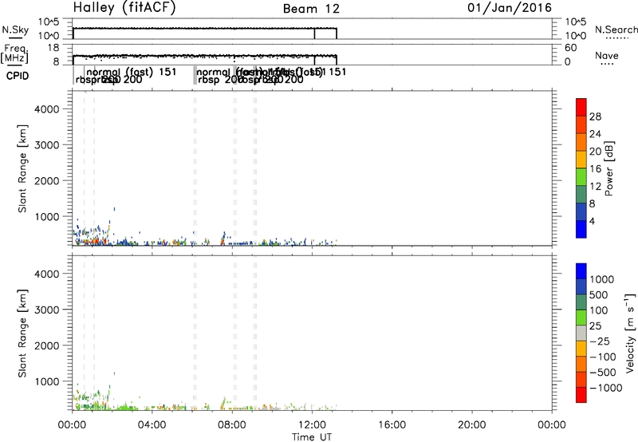
Task: Click the plot title "Halley (fitACF)"
Action: [x=124, y=8]
